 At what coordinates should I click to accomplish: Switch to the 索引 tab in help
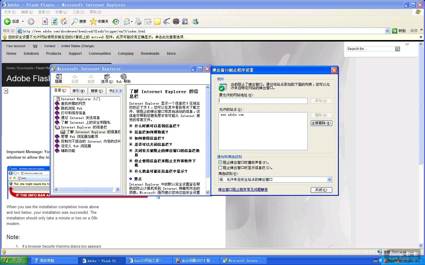[x=78, y=91]
